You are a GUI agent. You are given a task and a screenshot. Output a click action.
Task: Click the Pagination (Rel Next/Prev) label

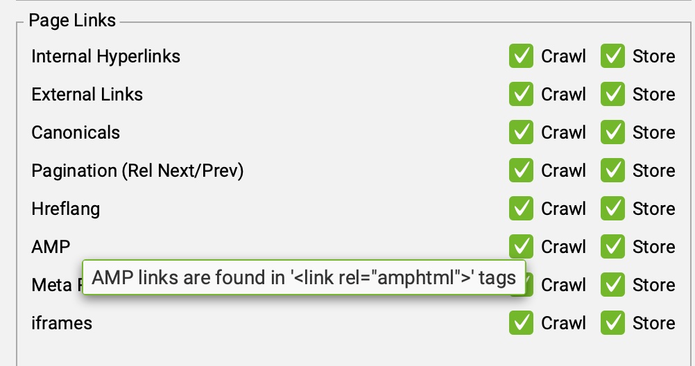[137, 171]
